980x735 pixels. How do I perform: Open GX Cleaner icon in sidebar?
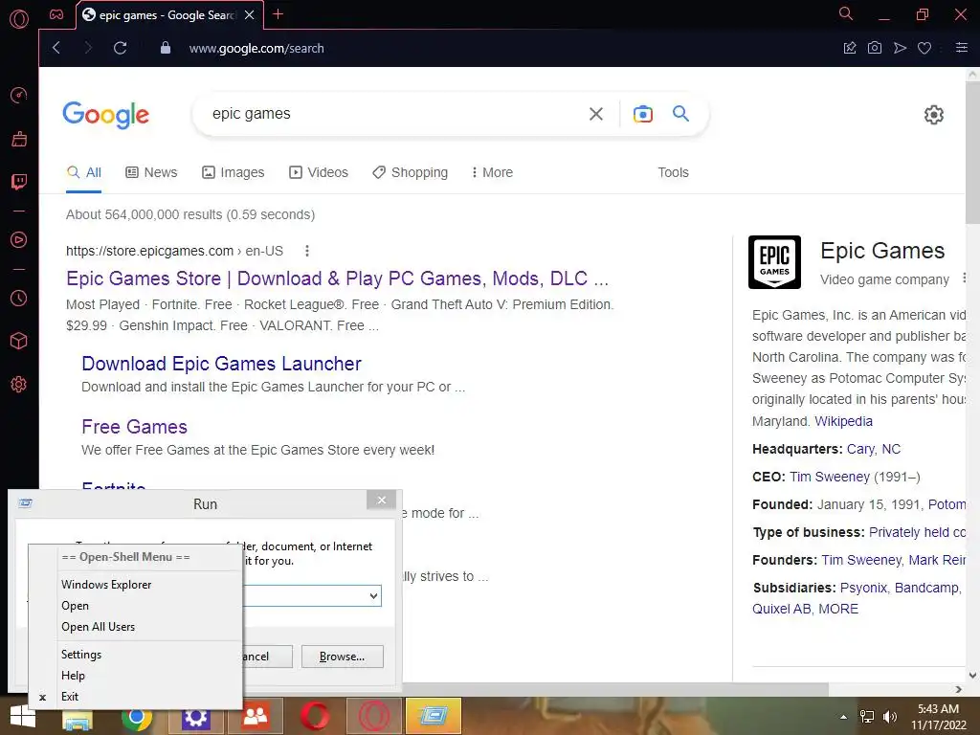click(19, 139)
